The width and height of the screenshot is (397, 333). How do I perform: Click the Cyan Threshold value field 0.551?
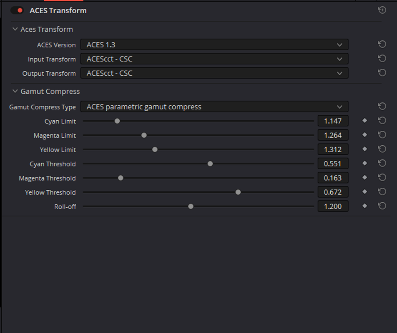(x=333, y=164)
